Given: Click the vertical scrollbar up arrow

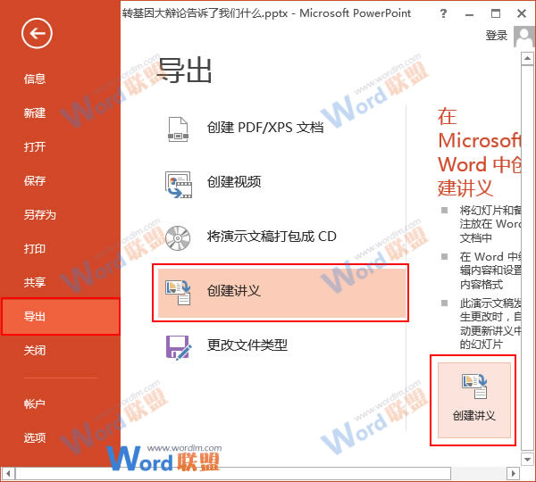Looking at the screenshot, I should click(527, 59).
